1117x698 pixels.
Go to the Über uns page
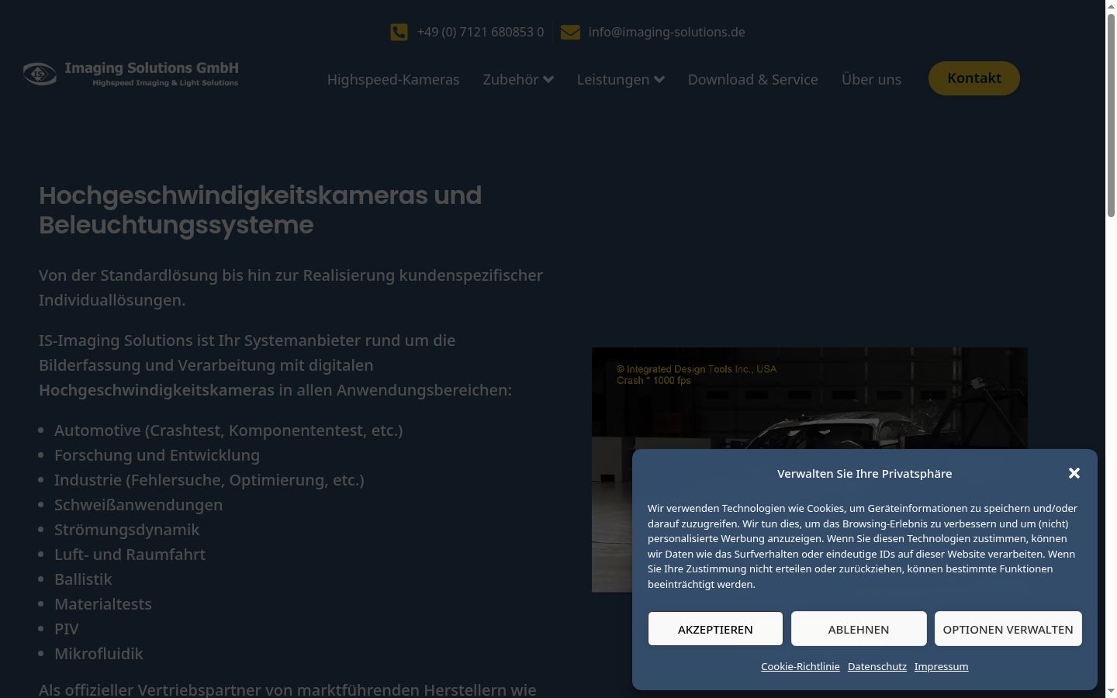(871, 79)
